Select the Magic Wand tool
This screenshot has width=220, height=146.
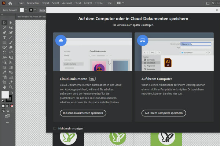tap(4, 27)
